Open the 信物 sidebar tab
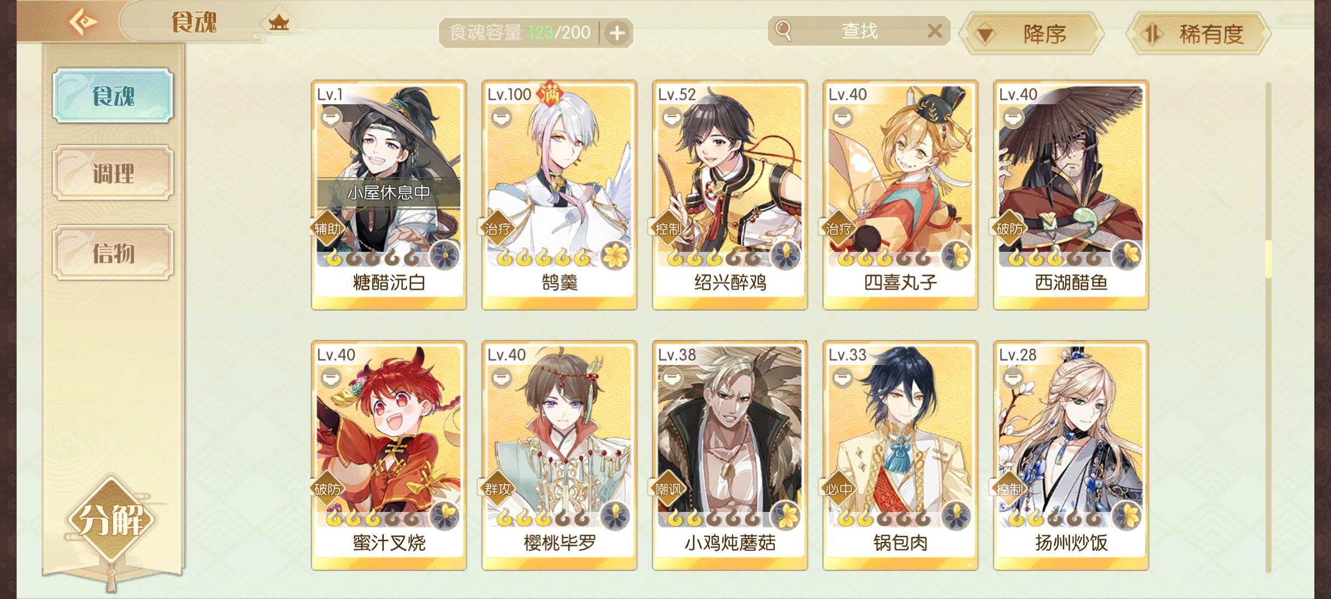The width and height of the screenshot is (1331, 599). point(113,252)
